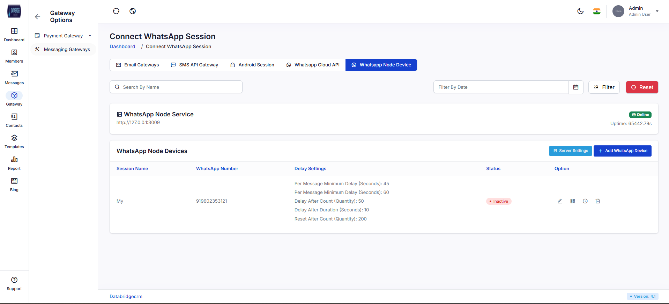
Task: Click the edit pencil icon for My session
Action: click(560, 201)
